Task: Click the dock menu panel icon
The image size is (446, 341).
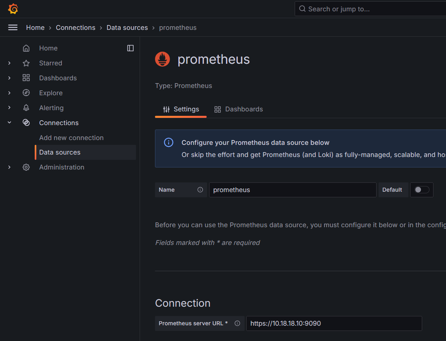Action: pyautogui.click(x=130, y=48)
